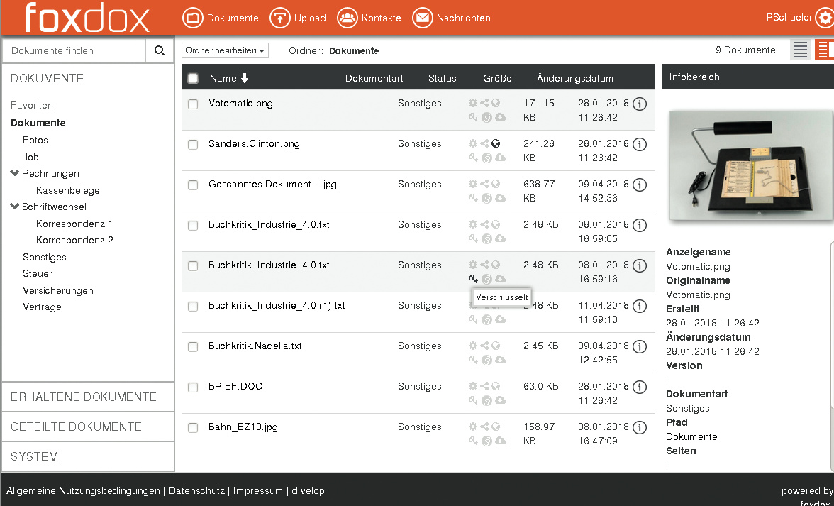This screenshot has height=506, width=834.
Task: Click the Upload icon in header
Action: tap(281, 18)
